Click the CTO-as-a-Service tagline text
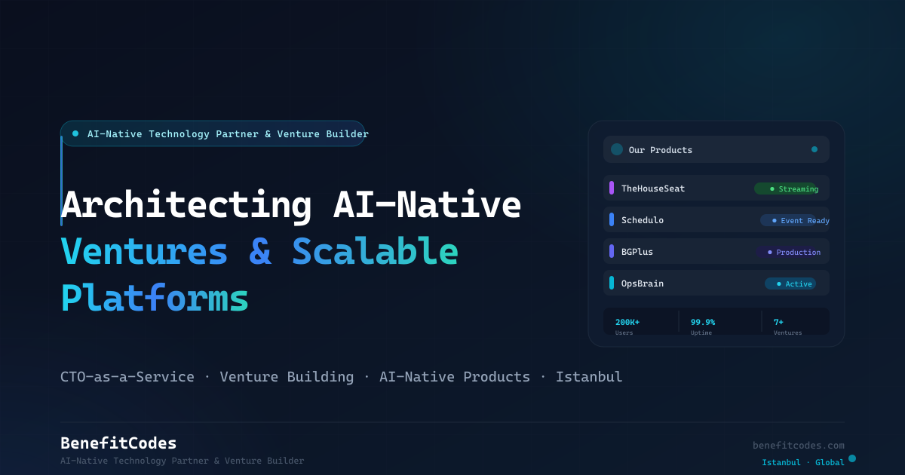This screenshot has width=905, height=475. tap(127, 376)
